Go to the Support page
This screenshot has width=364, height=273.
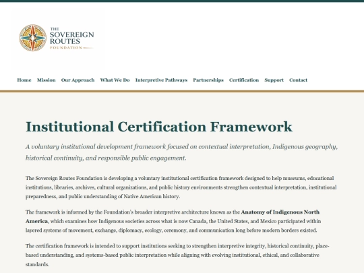point(274,80)
